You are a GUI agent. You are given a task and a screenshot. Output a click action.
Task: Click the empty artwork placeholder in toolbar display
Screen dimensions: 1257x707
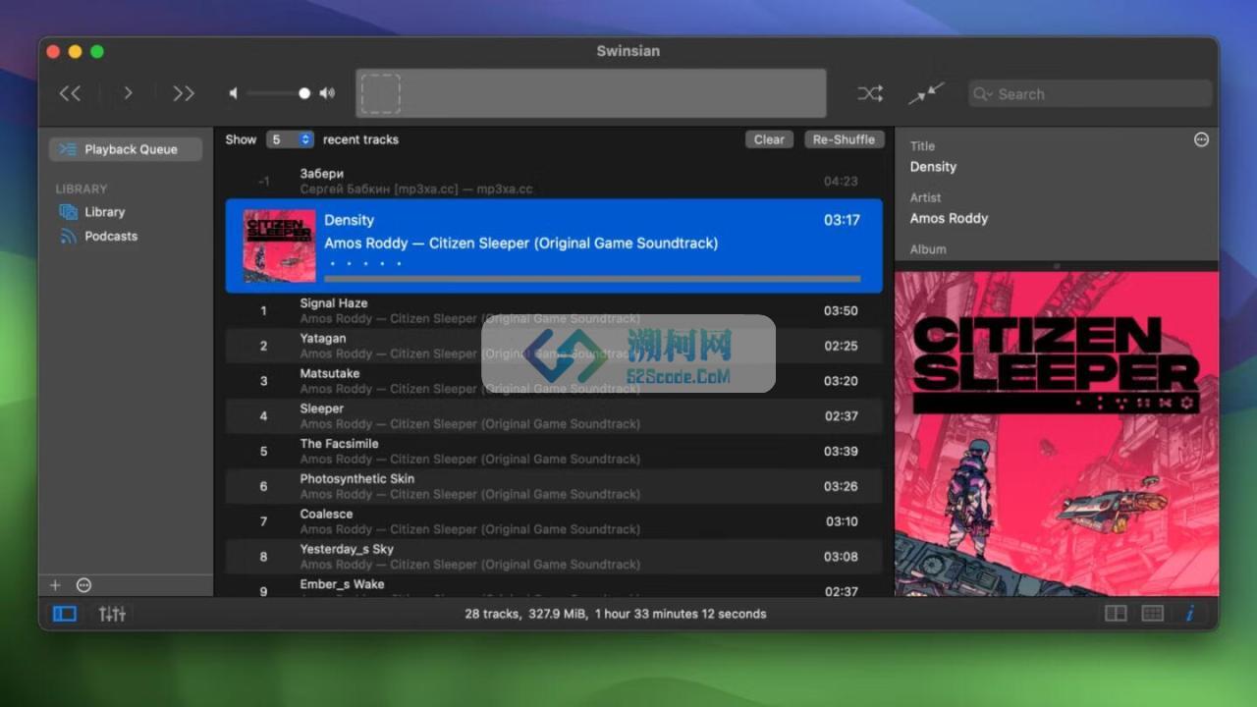[x=380, y=94]
